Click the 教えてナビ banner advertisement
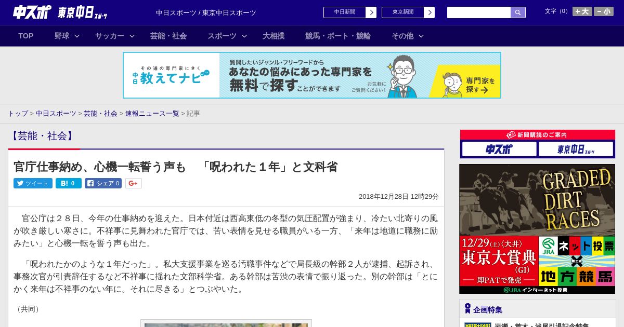 click(x=312, y=75)
